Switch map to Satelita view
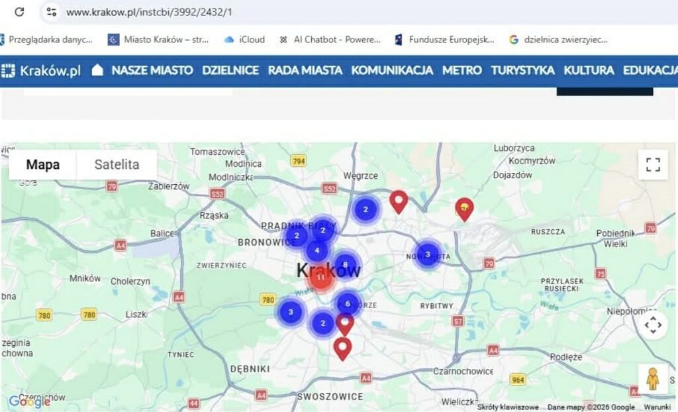The width and height of the screenshot is (678, 412). [x=117, y=165]
